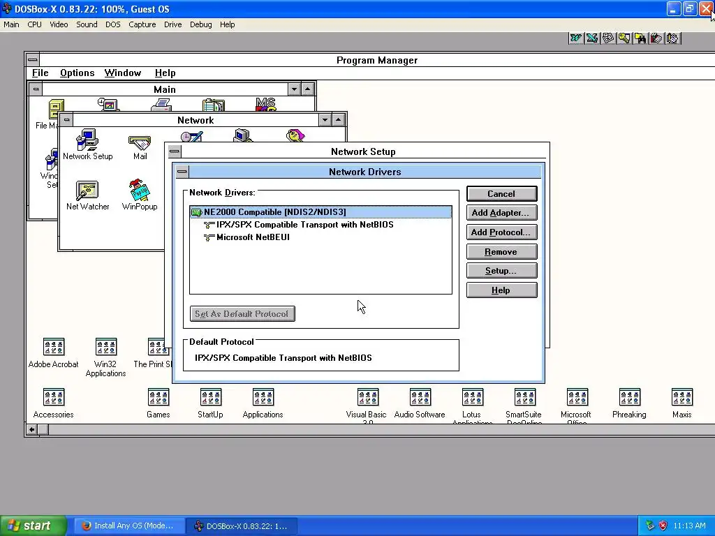The height and width of the screenshot is (536, 715).
Task: Open the PowerPoint icon in the Office toolbar
Action: pyautogui.click(x=608, y=38)
